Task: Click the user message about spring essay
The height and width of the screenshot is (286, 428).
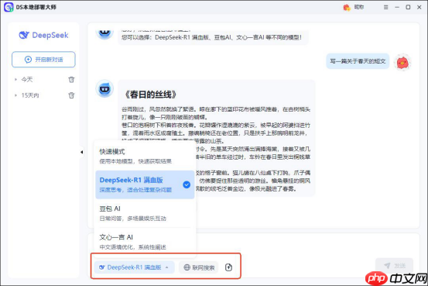Action: click(x=358, y=61)
